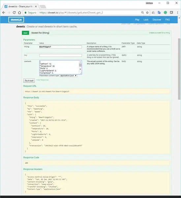This screenshot has height=198, width=181.
Task: Open the Play menu item
Action: click(137, 19)
